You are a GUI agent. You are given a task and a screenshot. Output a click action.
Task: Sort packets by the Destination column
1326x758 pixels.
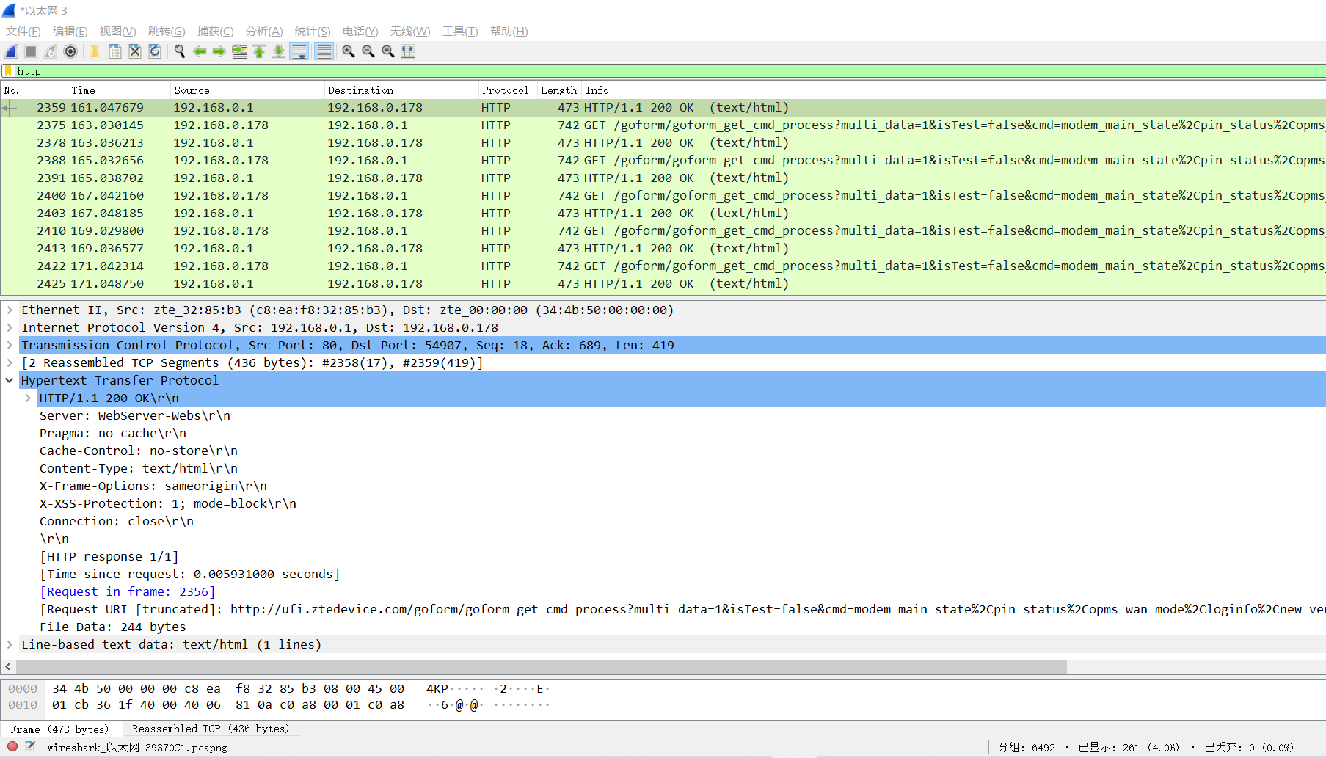coord(401,90)
